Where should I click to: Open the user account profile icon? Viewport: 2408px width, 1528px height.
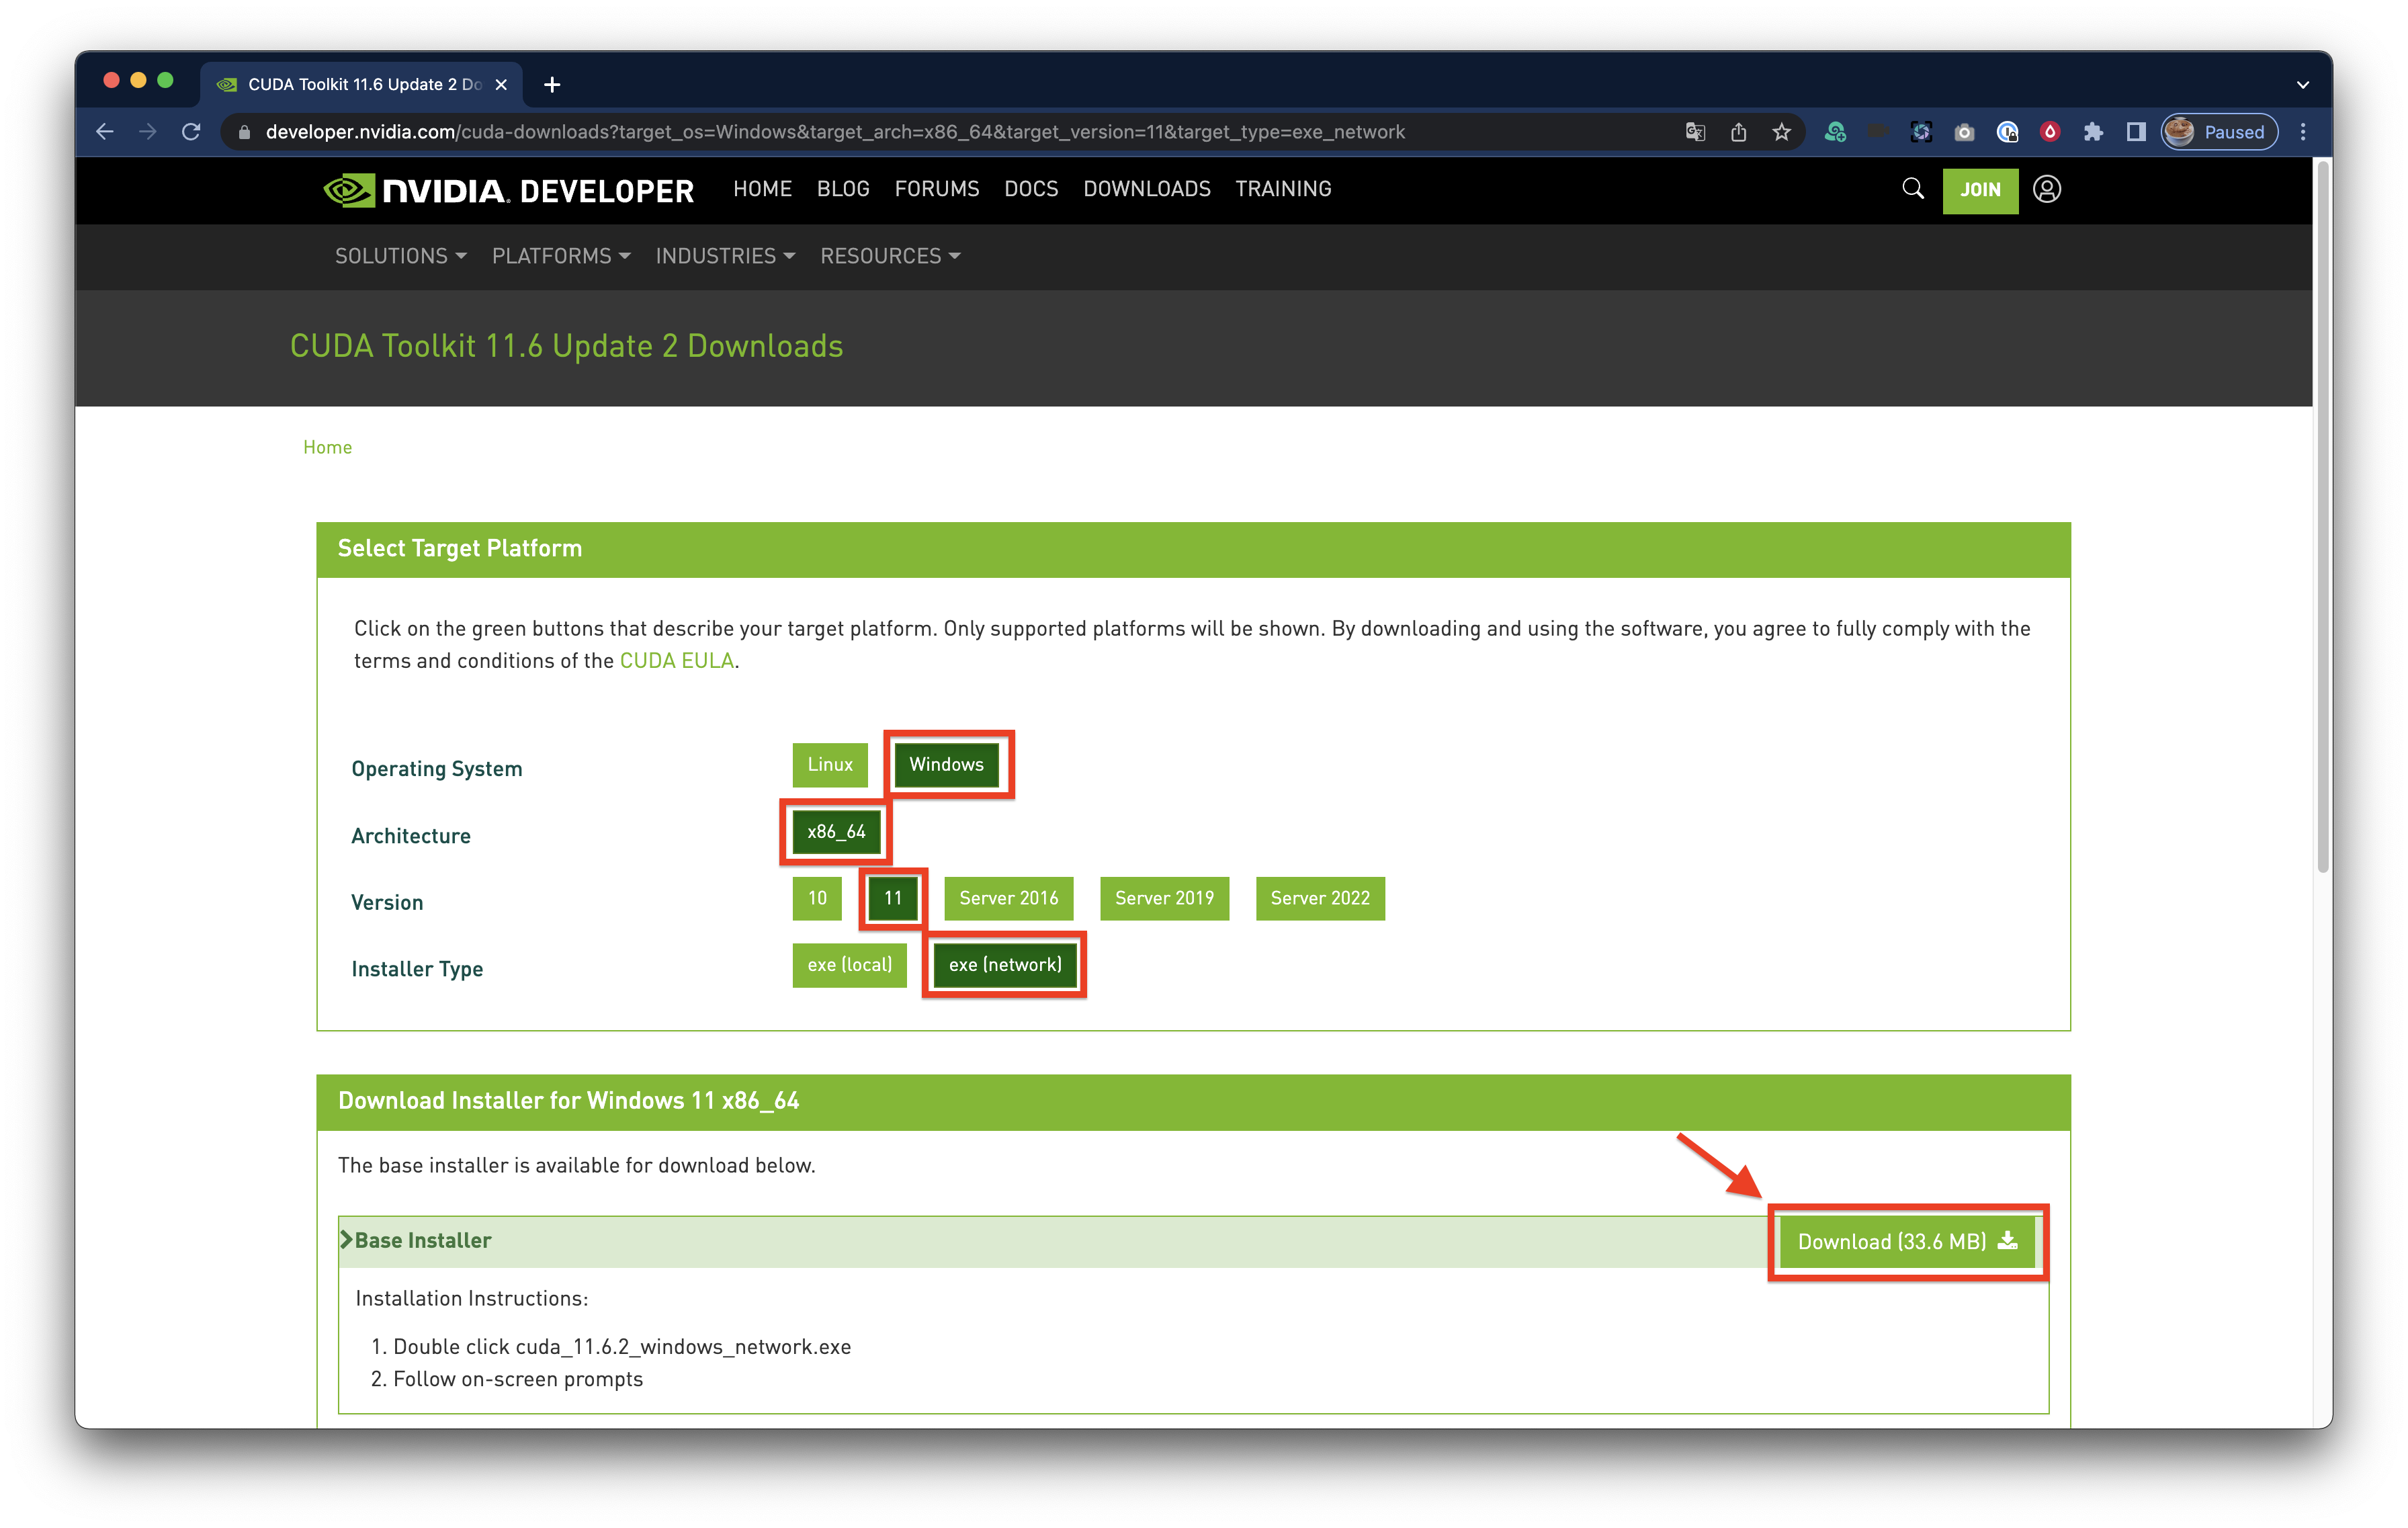click(2046, 189)
